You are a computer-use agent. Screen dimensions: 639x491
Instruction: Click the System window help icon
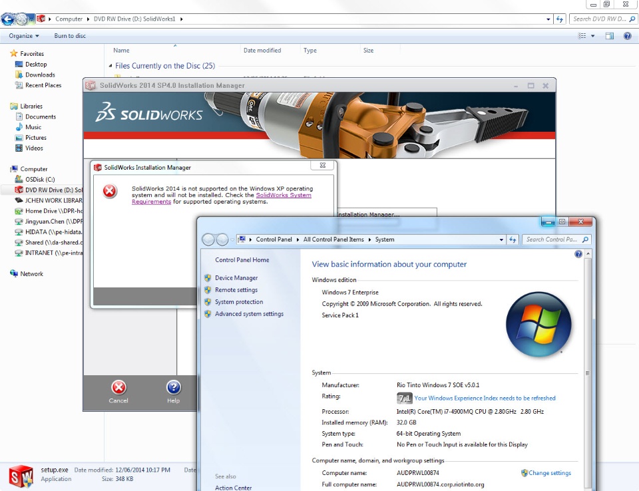tap(578, 254)
